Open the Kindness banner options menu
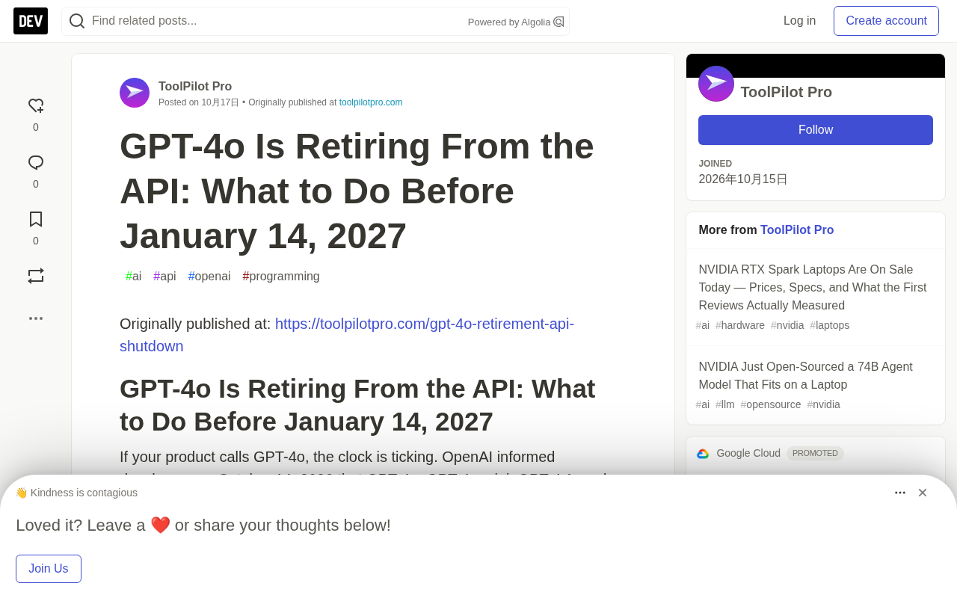The width and height of the screenshot is (957, 598). (x=900, y=493)
